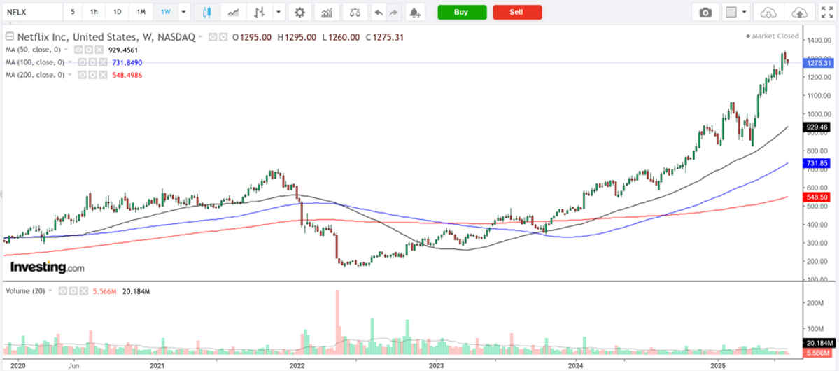Expand Netflix Inc title dropdown arrow

point(200,38)
